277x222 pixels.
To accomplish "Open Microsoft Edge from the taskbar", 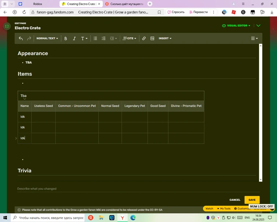I will 133,218.
